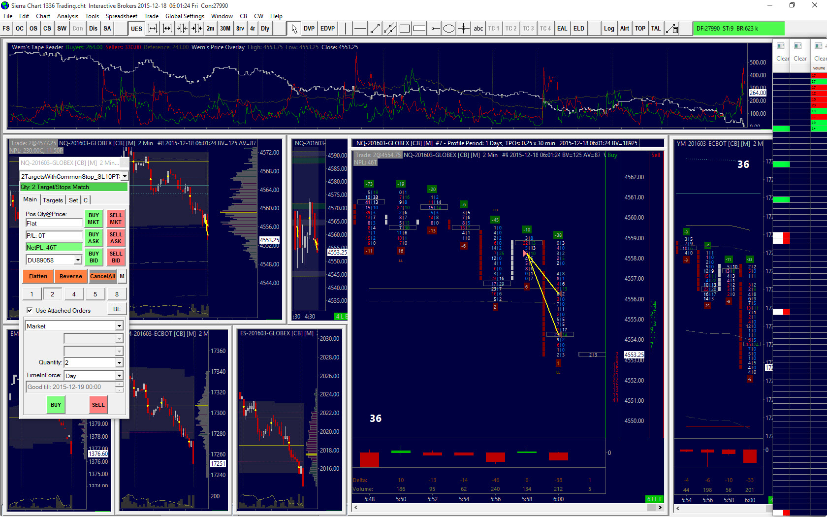
Task: Click the bold inward arrows spacing icon
Action: 197,29
